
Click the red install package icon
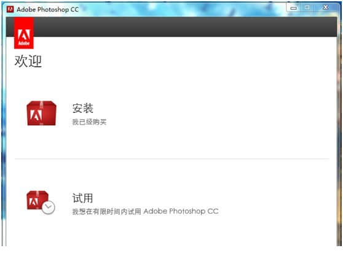41,113
